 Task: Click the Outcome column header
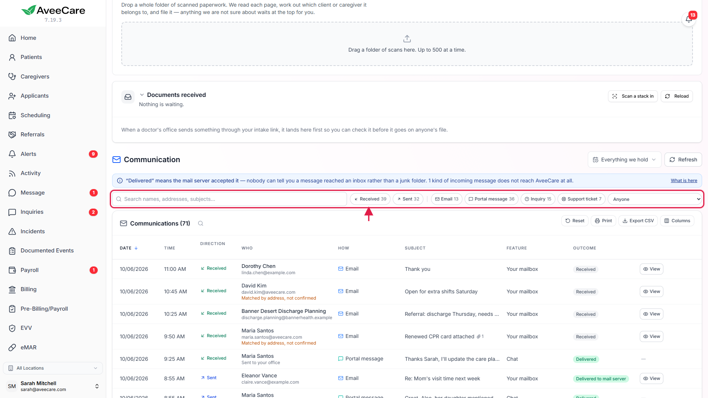coord(584,248)
